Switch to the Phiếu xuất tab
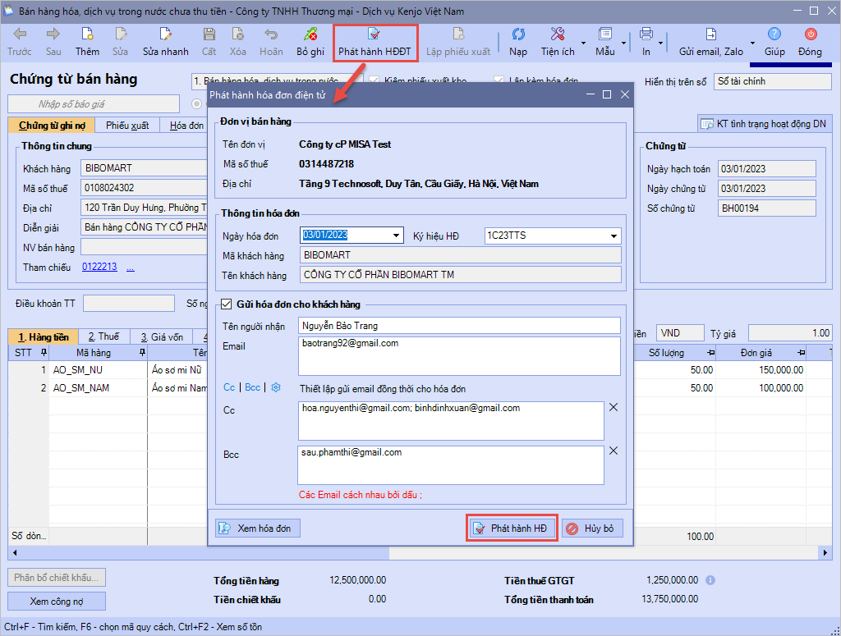This screenshot has height=636, width=841. pyautogui.click(x=127, y=126)
